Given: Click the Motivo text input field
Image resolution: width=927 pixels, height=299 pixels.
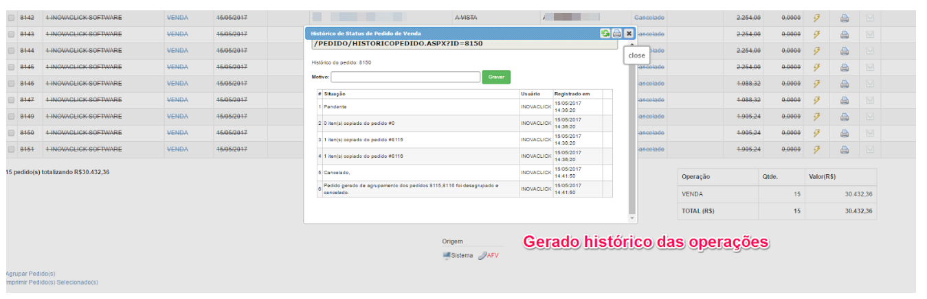Looking at the screenshot, I should coord(405,77).
